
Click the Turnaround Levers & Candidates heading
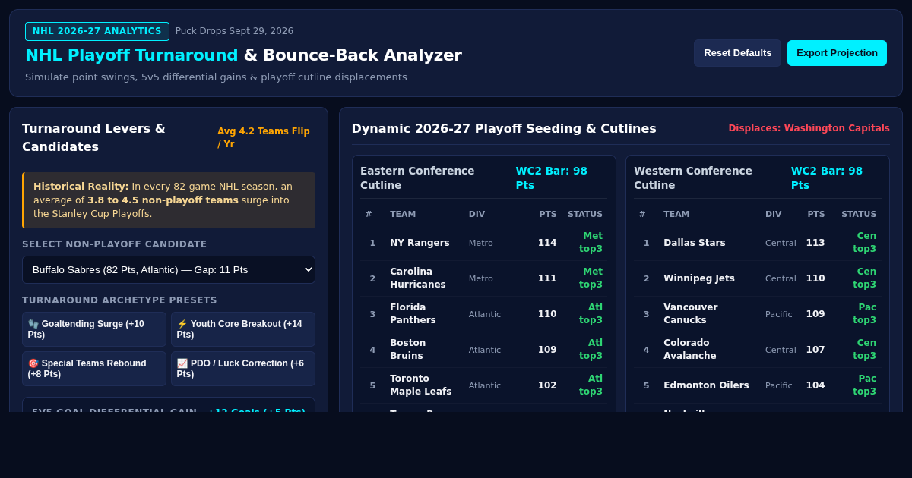(x=93, y=137)
